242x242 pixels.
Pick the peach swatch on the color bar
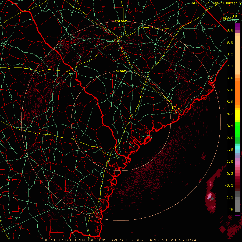point(237,56)
